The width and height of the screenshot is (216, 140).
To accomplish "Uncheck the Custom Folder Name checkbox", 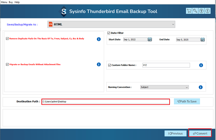I will point(110,65).
